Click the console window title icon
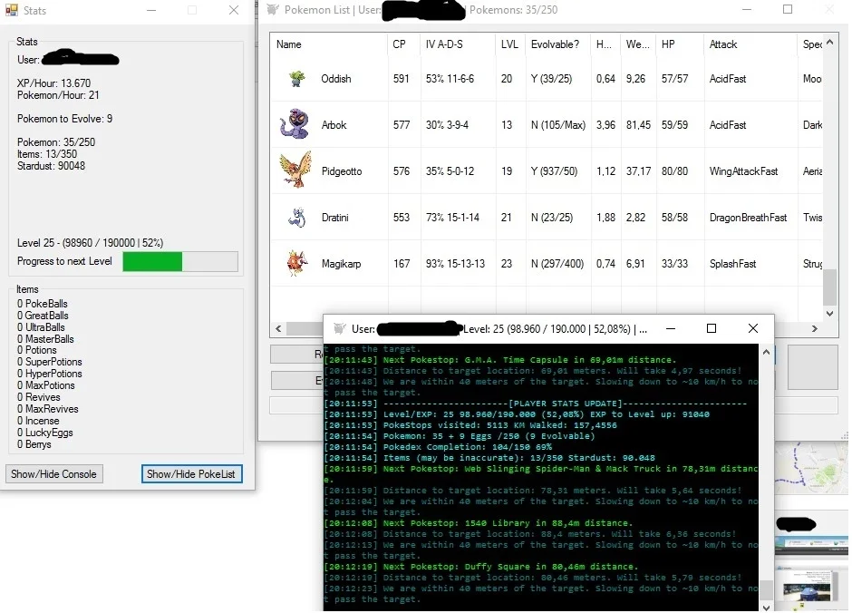 pyautogui.click(x=340, y=329)
